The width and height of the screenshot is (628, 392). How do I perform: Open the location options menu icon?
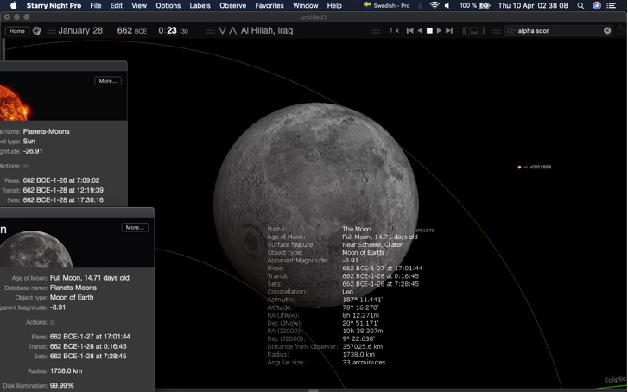pyautogui.click(x=210, y=31)
